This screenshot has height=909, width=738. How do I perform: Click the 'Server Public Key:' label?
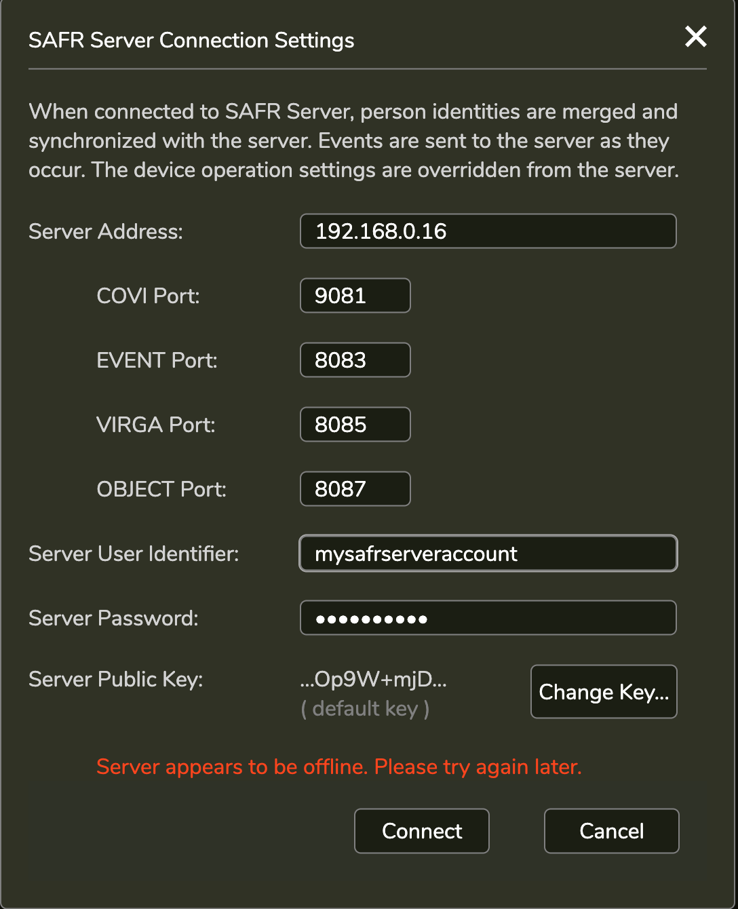point(116,679)
